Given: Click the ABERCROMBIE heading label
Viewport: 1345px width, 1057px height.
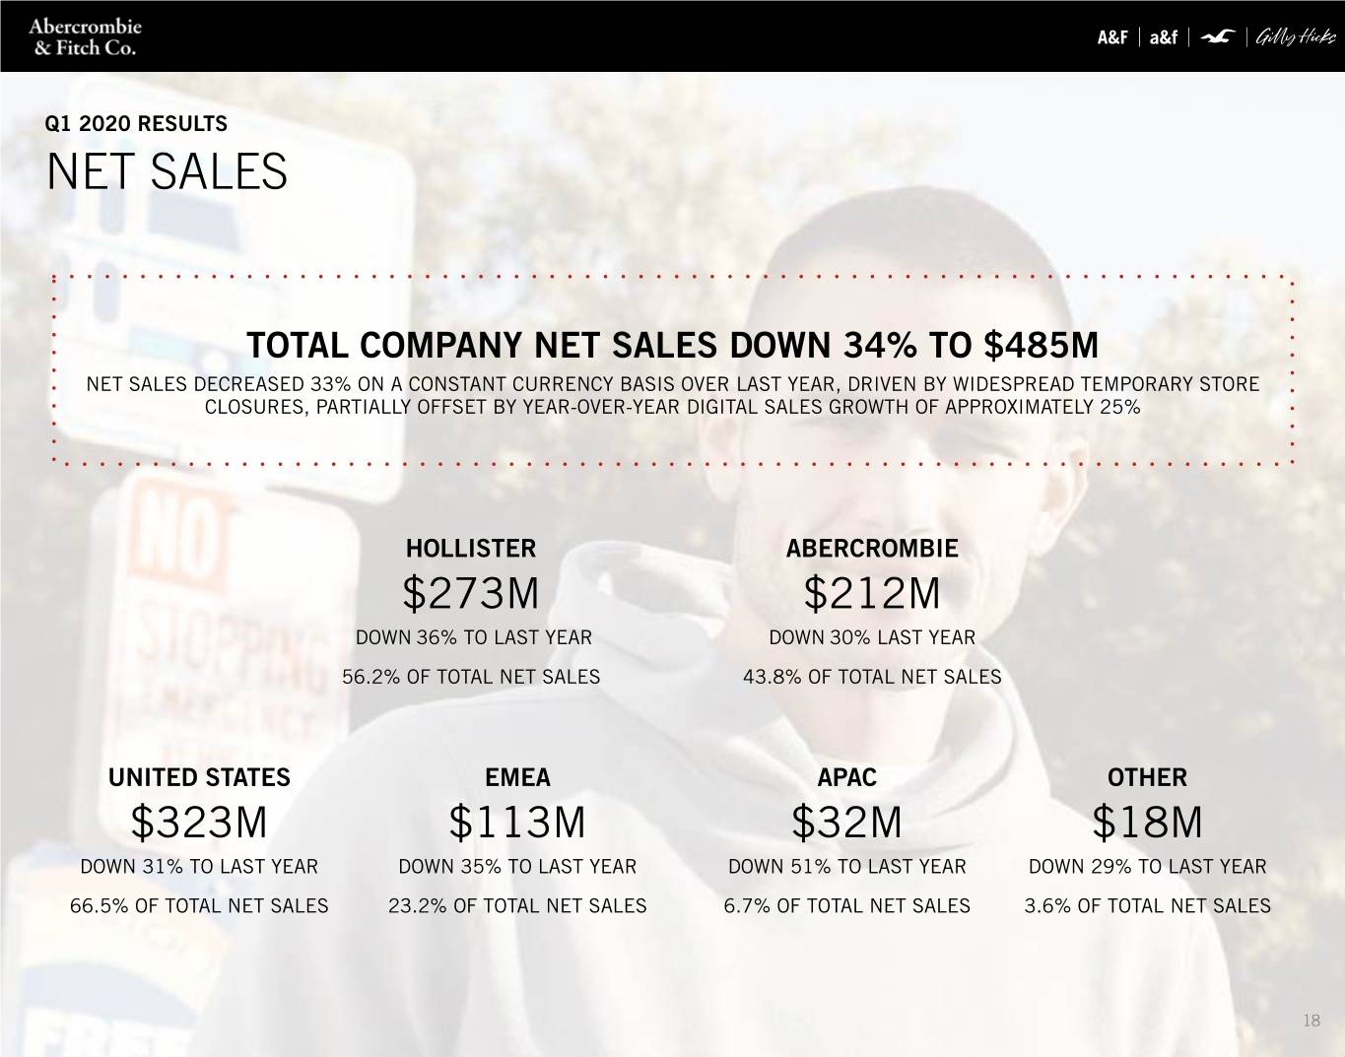Looking at the screenshot, I should pos(872,549).
